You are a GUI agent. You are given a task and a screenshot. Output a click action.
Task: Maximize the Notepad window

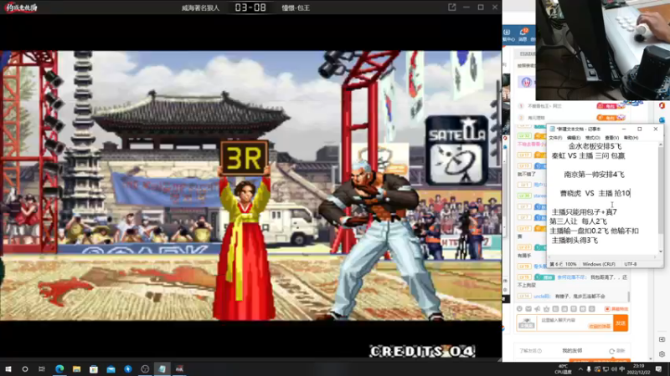[x=640, y=129]
